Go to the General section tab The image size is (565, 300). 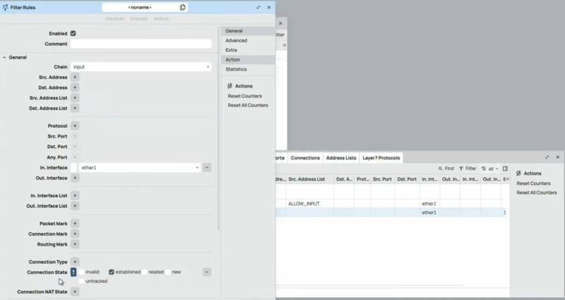point(248,31)
